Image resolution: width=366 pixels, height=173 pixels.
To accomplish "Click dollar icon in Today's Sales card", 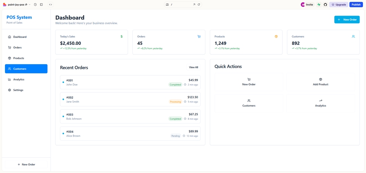I will pos(122,37).
